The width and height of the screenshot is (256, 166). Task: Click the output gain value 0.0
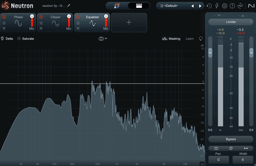(x=251, y=130)
